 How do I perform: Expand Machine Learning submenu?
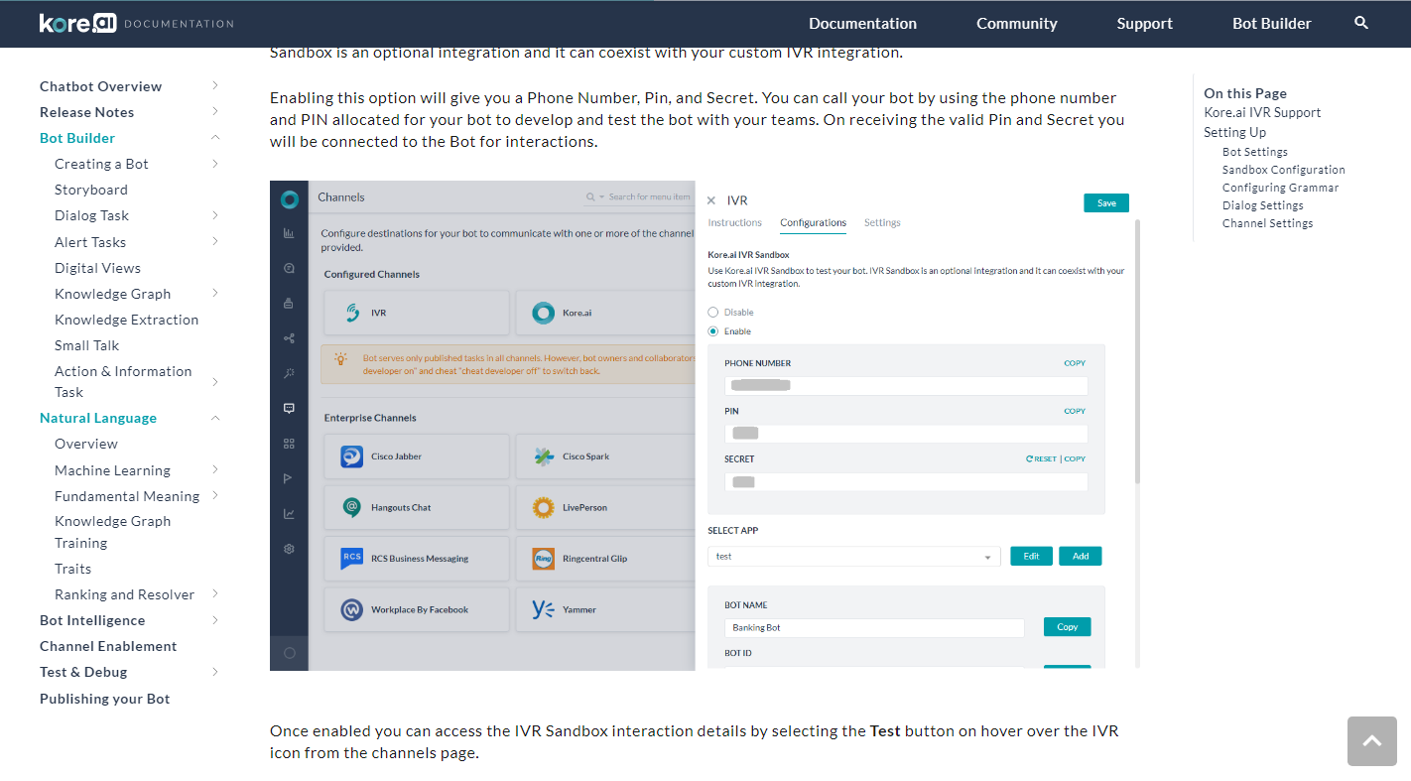pyautogui.click(x=215, y=470)
